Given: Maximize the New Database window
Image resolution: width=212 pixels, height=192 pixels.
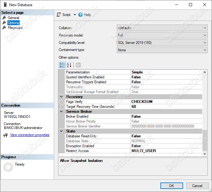Looking at the screenshot, I should pyautogui.click(x=190, y=5).
